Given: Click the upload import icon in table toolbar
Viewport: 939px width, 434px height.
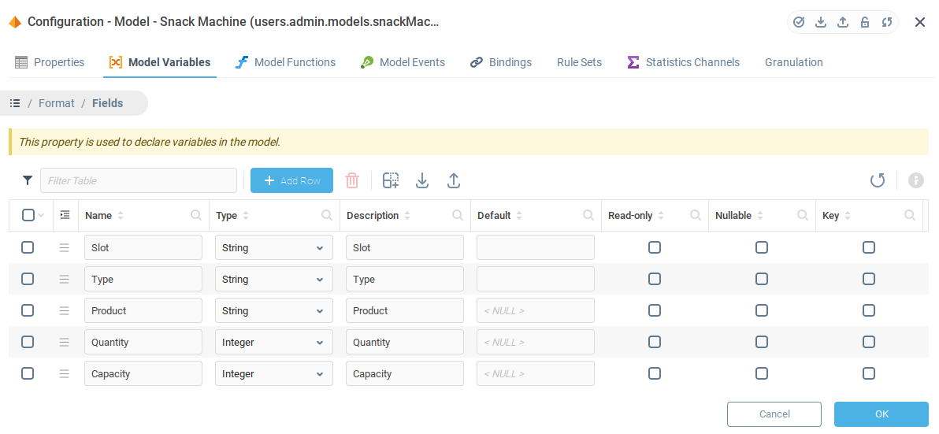Looking at the screenshot, I should 454,180.
